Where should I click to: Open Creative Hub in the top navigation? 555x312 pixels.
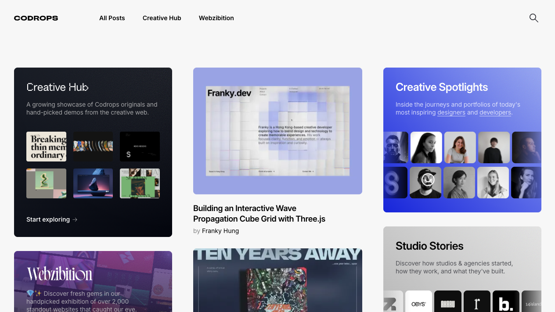point(162,18)
